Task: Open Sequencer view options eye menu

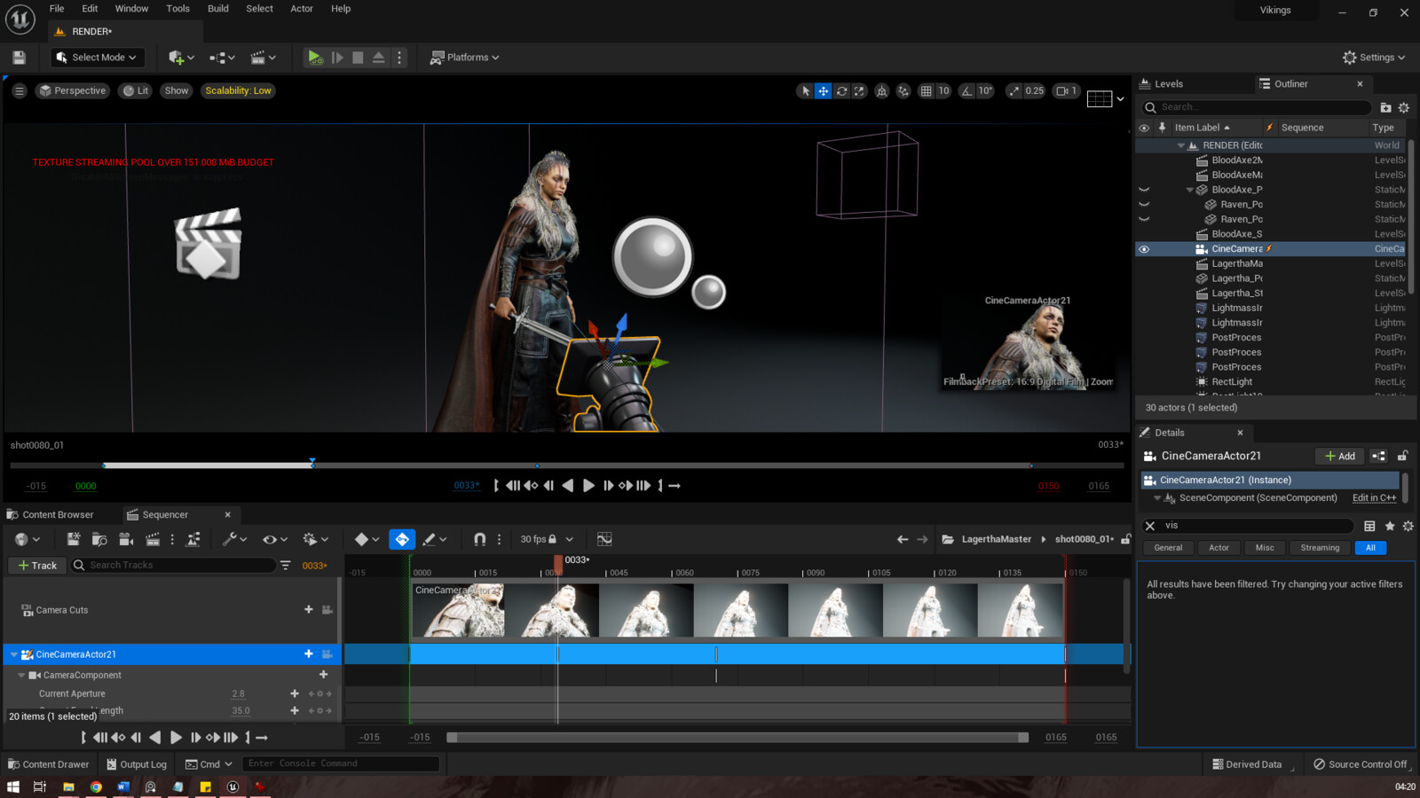Action: click(274, 539)
